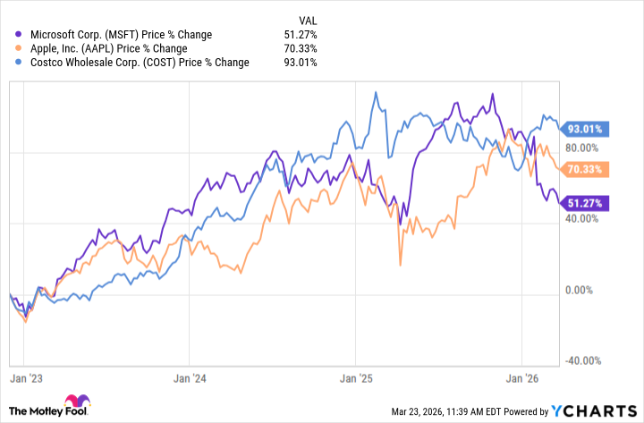
Task: Click the Jan '25 x-axis label
Action: point(359,377)
